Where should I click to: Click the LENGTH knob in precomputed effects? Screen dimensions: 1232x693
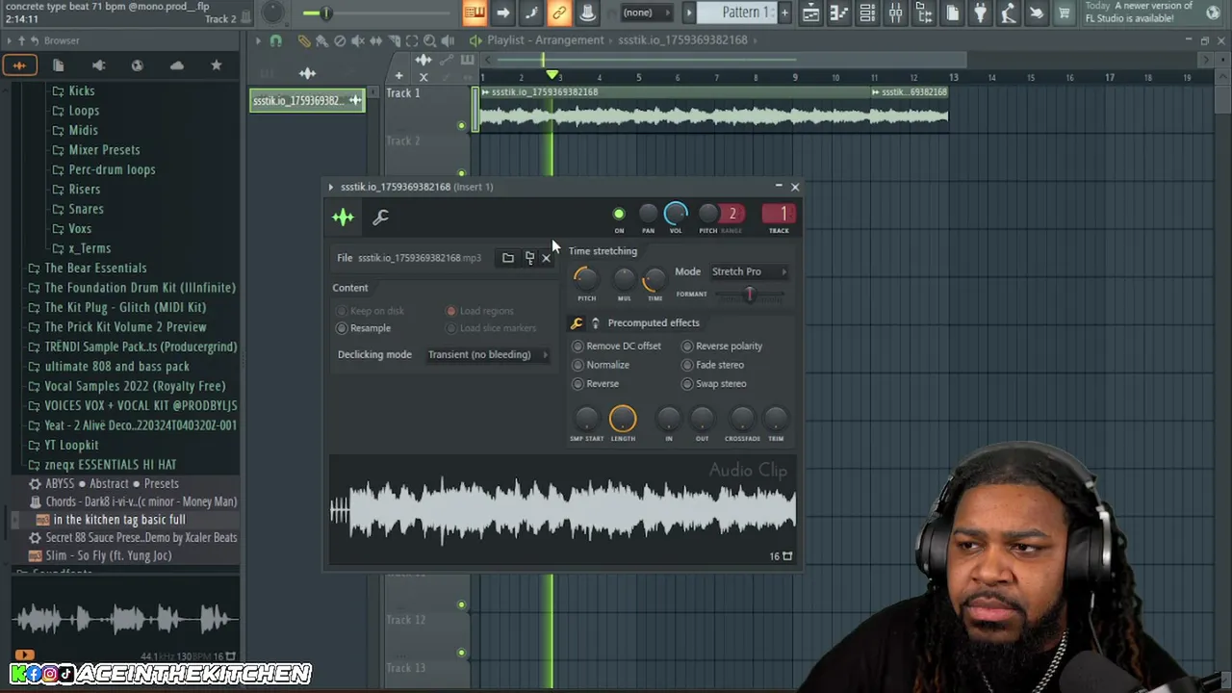tap(623, 419)
